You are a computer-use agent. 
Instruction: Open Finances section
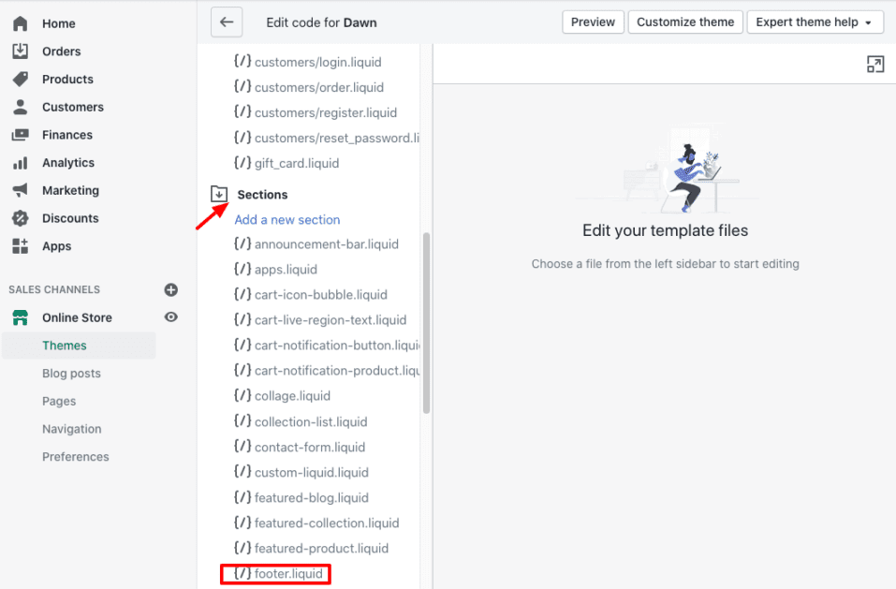click(67, 135)
